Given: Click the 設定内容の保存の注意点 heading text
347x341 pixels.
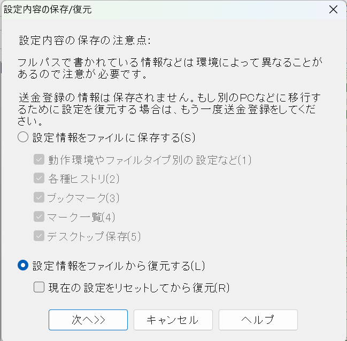Looking at the screenshot, I should 84,41.
